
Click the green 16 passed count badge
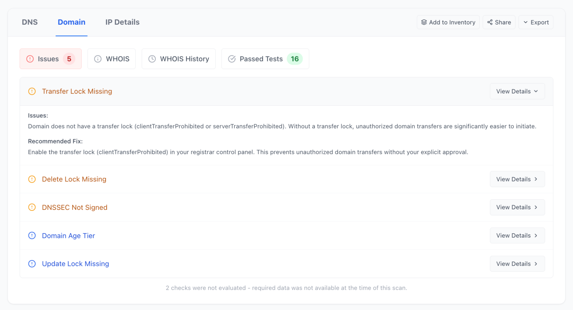tap(295, 59)
